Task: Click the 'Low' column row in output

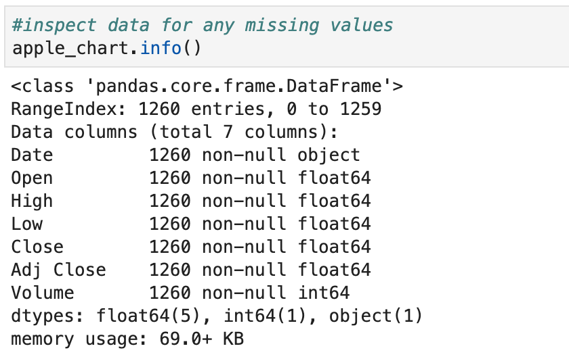Action: (191, 224)
